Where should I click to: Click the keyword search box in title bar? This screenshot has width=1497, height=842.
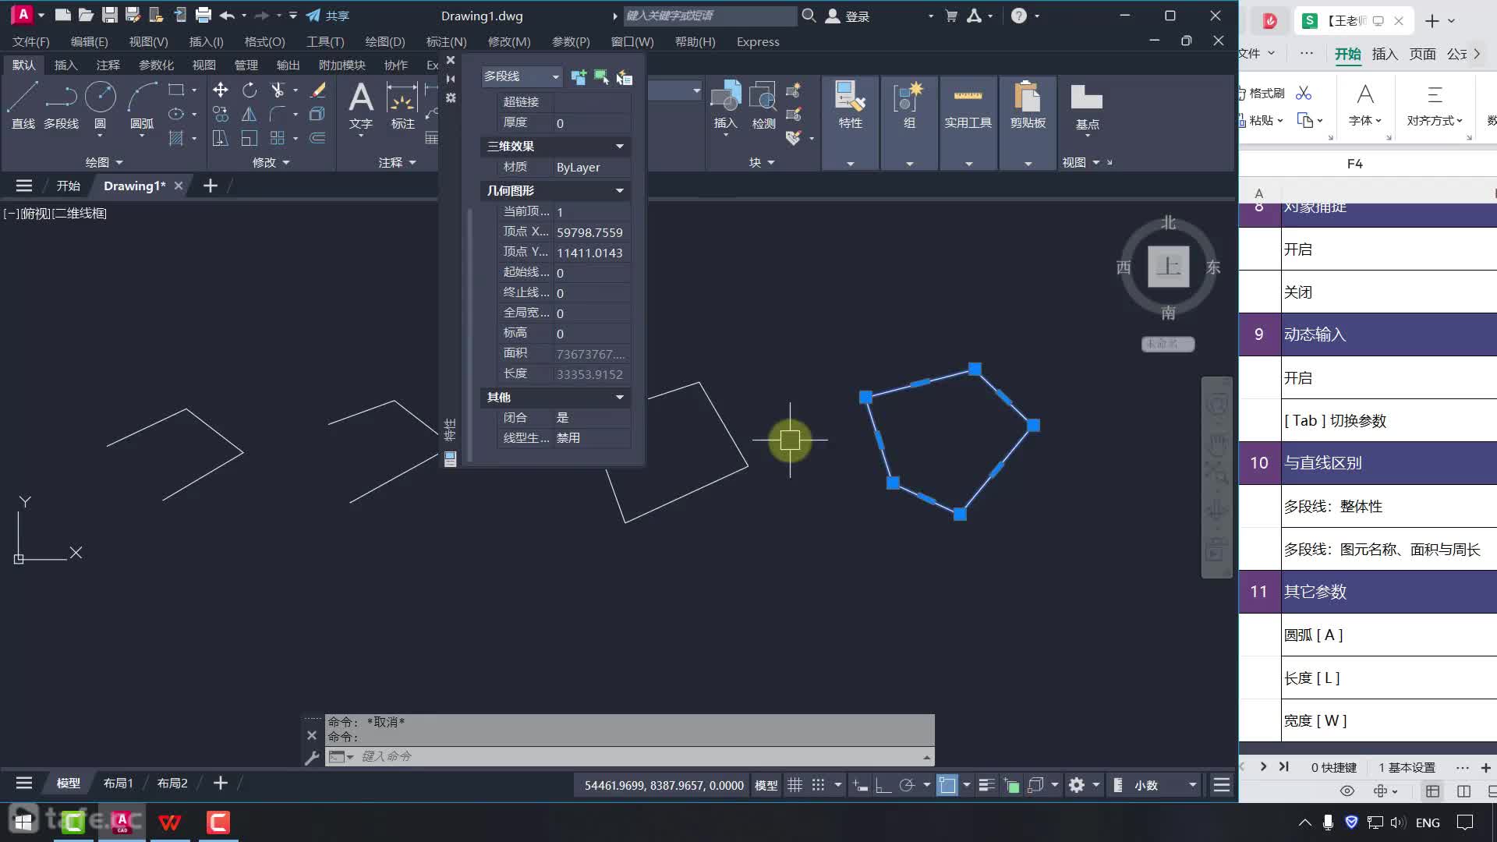tap(710, 16)
